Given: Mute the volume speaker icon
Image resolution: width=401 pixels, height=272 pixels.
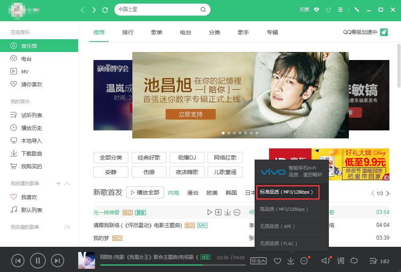Looking at the screenshot, I should click(326, 261).
